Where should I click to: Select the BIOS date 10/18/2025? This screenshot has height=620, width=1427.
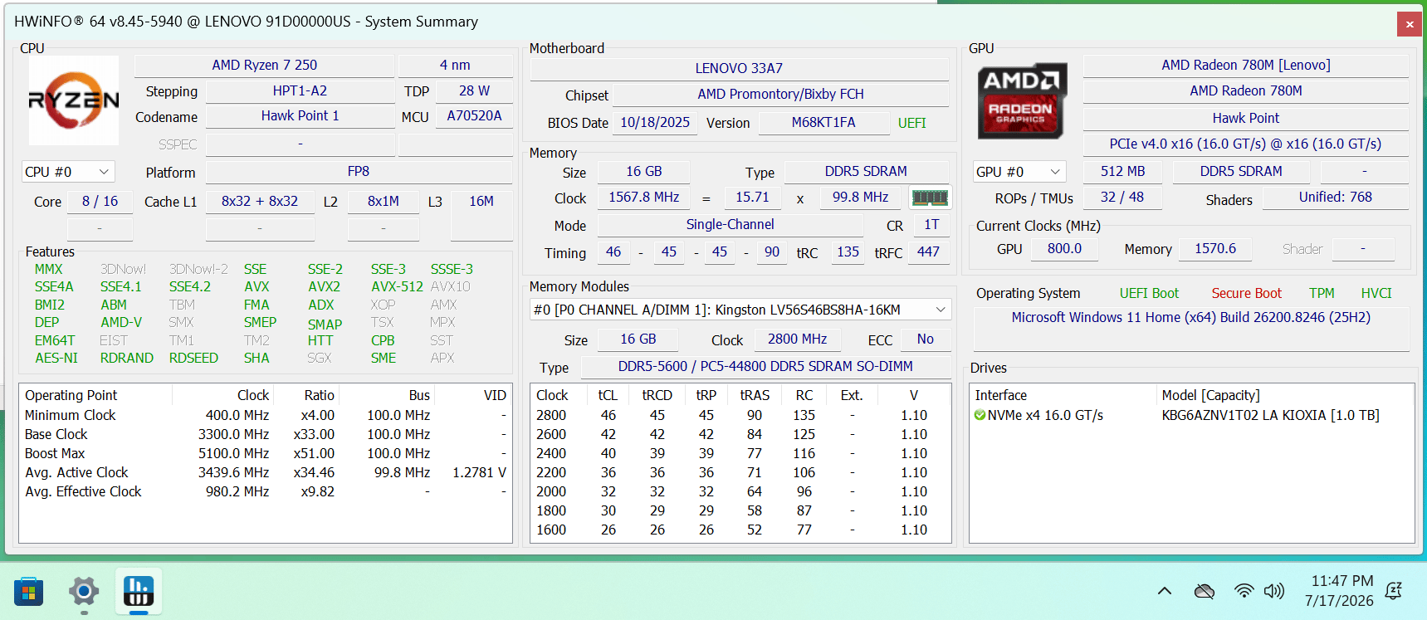click(x=655, y=122)
